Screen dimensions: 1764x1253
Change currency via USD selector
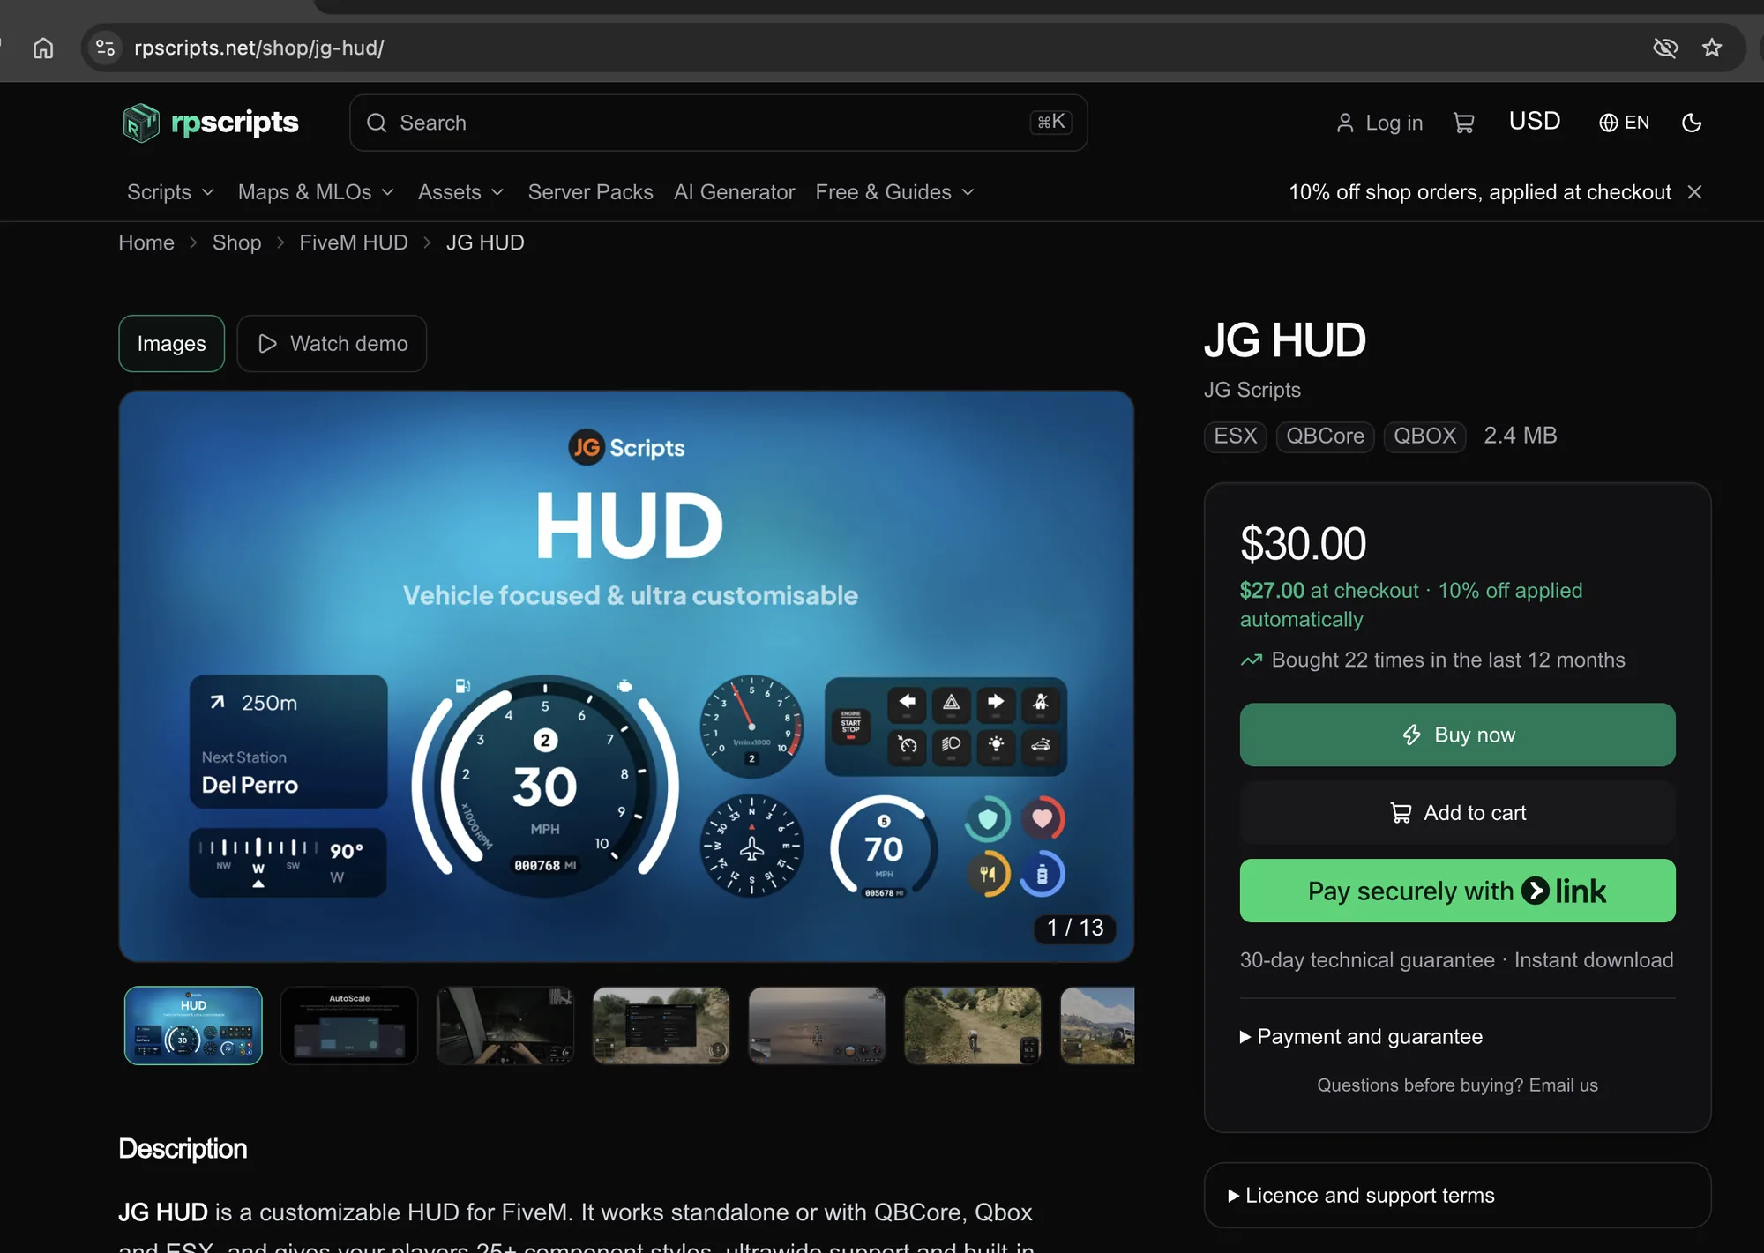click(x=1535, y=121)
